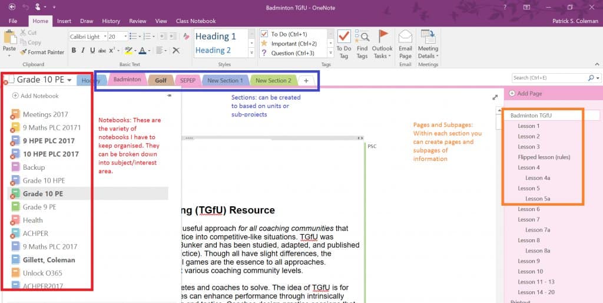Click the Cut scissors icon

[23, 33]
